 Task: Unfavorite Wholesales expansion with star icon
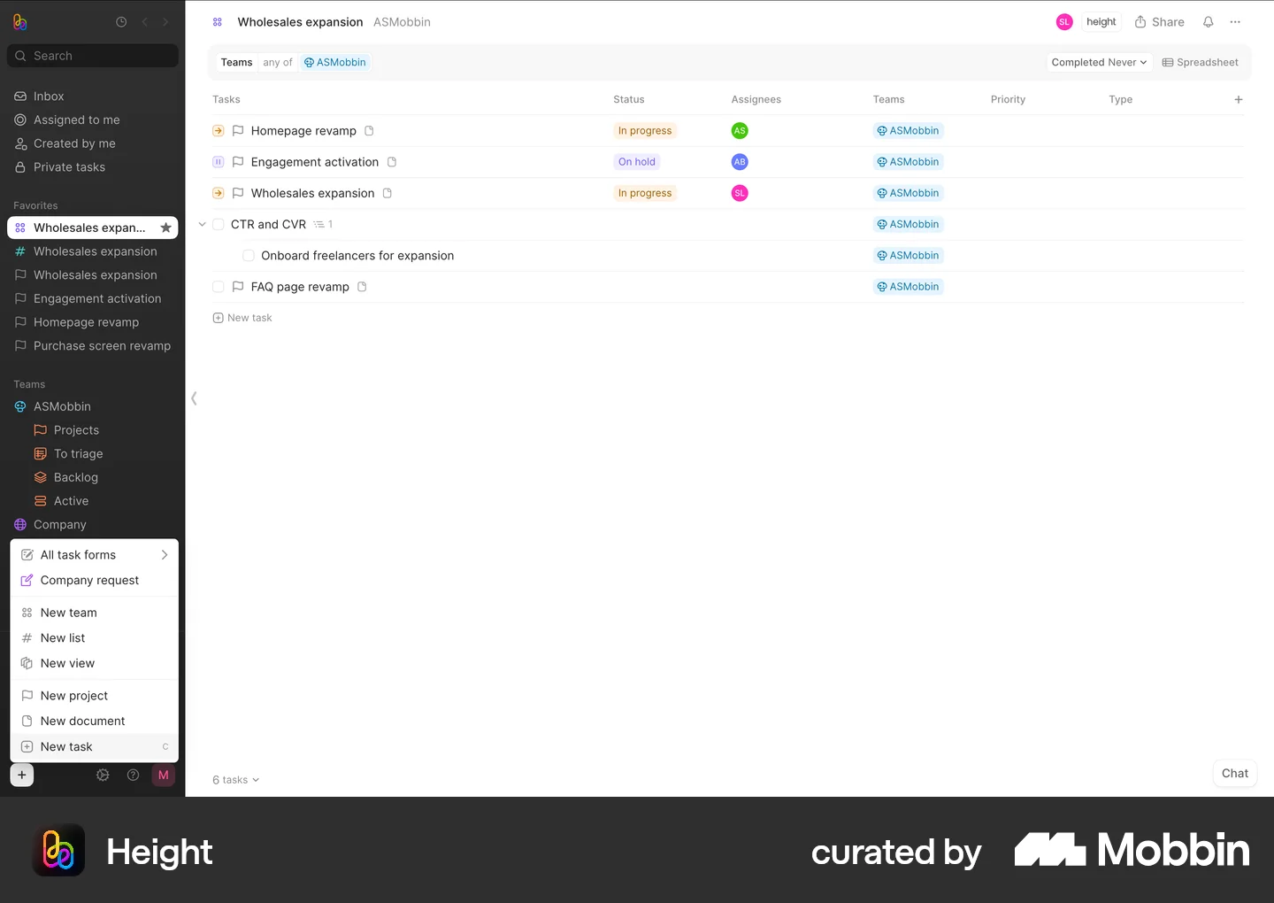[165, 228]
